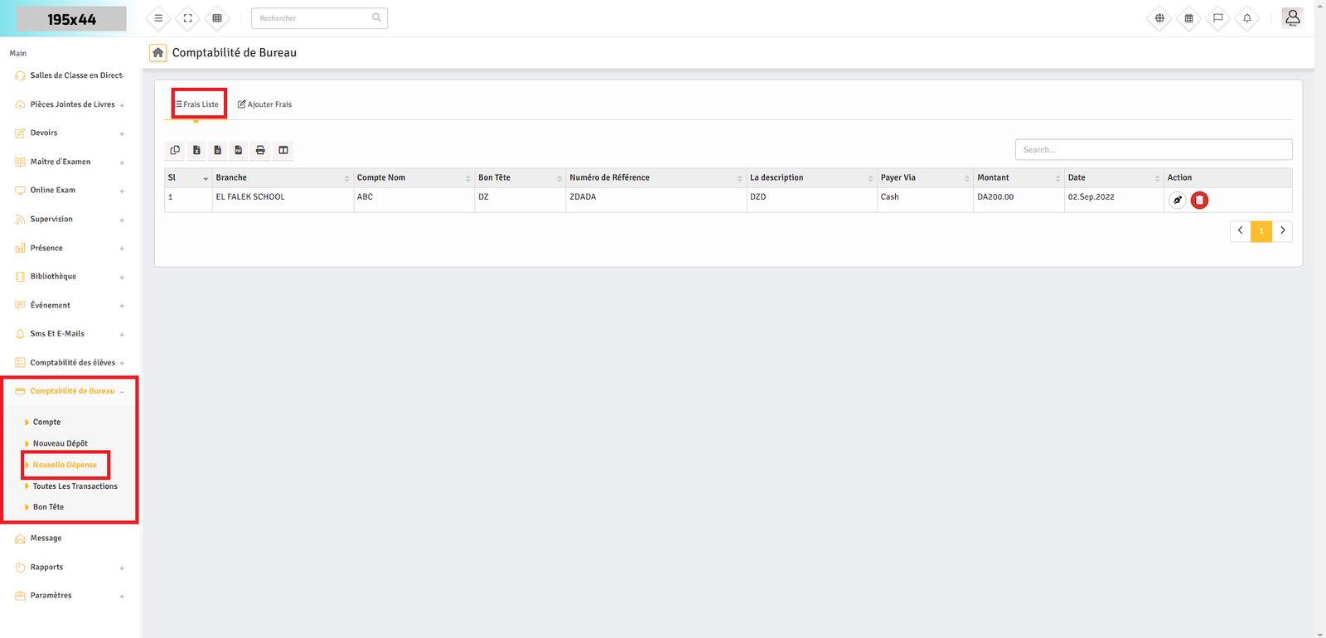Open Toutes Les Transactions submenu item
Viewport: 1326px width, 638px height.
(x=75, y=486)
